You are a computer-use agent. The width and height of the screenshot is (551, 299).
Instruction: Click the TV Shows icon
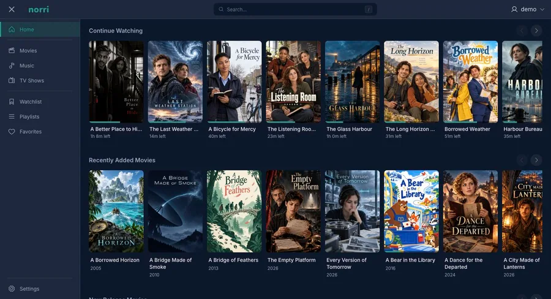pyautogui.click(x=12, y=80)
